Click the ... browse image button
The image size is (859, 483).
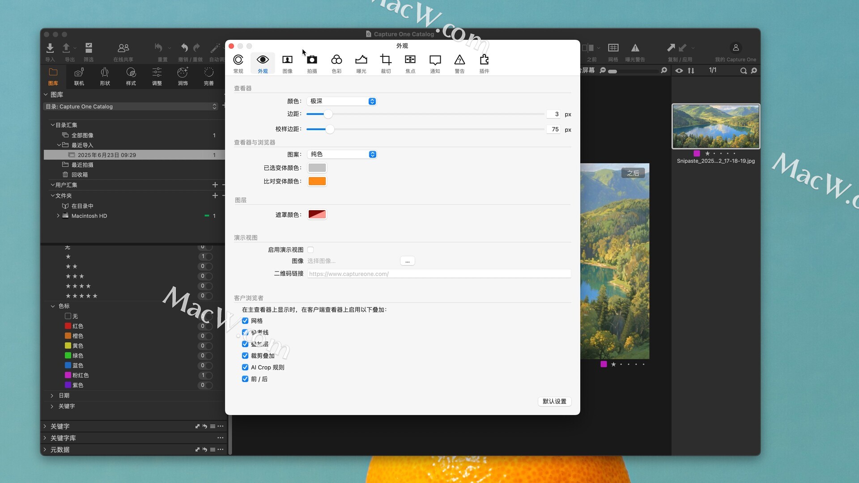(408, 261)
